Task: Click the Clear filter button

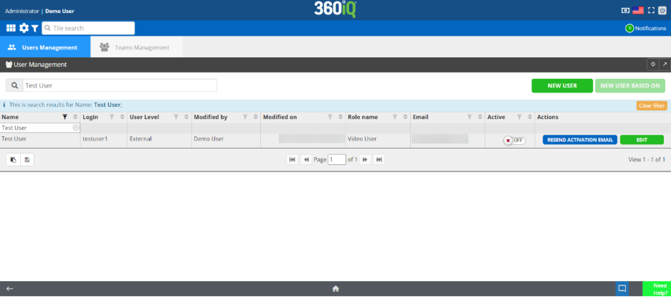Action: click(x=651, y=105)
